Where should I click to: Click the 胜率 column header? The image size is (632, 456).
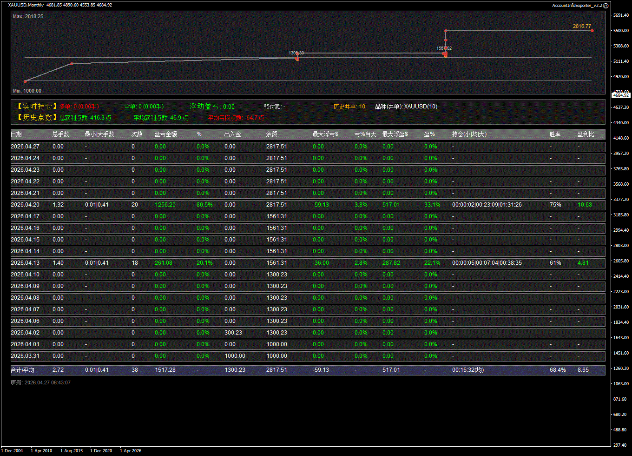[x=555, y=134]
